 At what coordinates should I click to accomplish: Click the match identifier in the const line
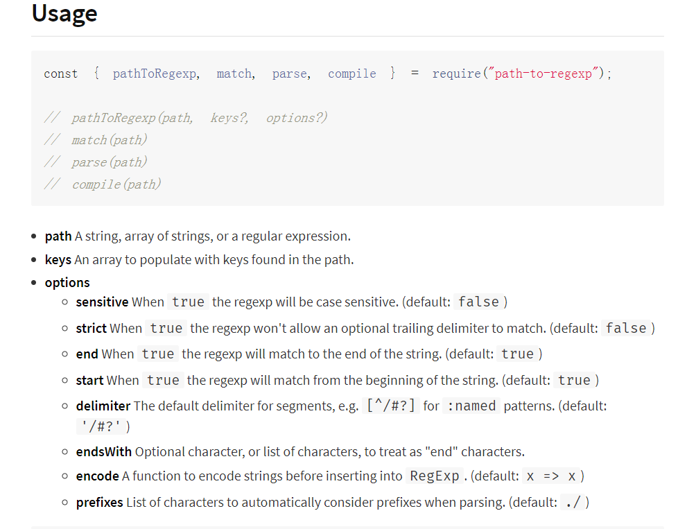pyautogui.click(x=234, y=73)
